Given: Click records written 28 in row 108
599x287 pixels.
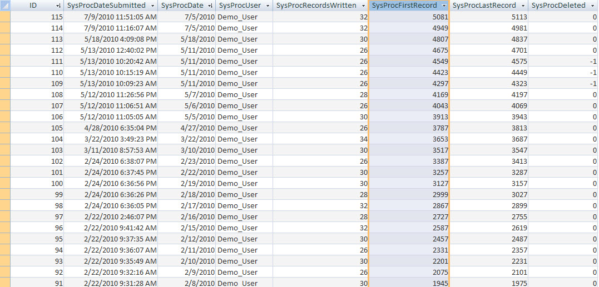Looking at the screenshot, I should coord(320,94).
